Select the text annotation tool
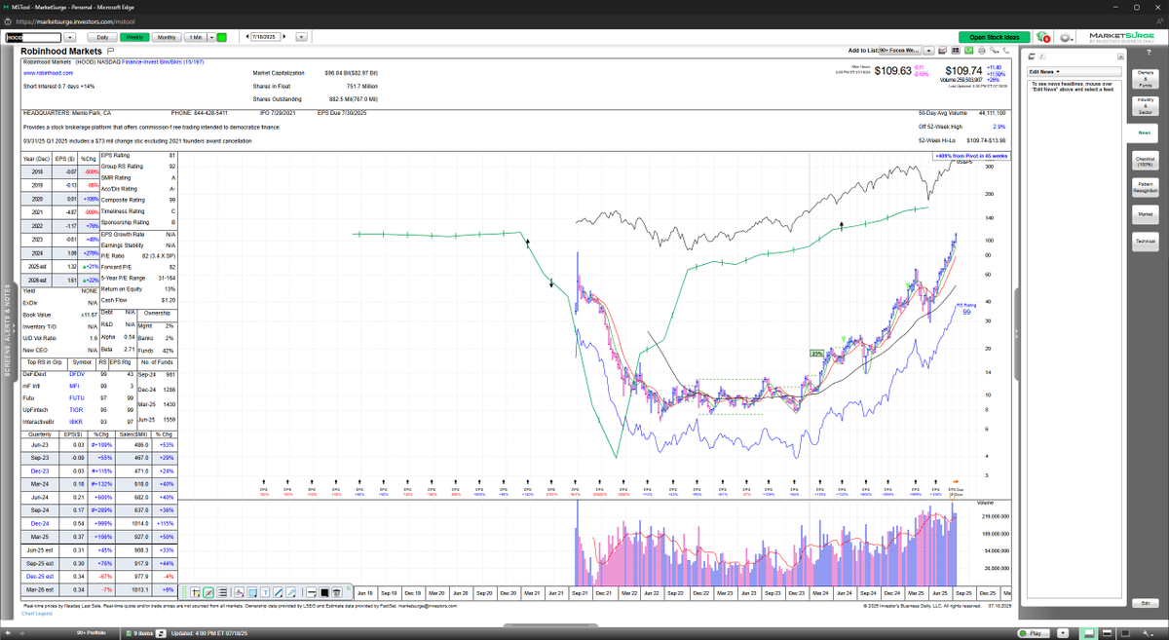The image size is (1169, 640). click(x=265, y=592)
